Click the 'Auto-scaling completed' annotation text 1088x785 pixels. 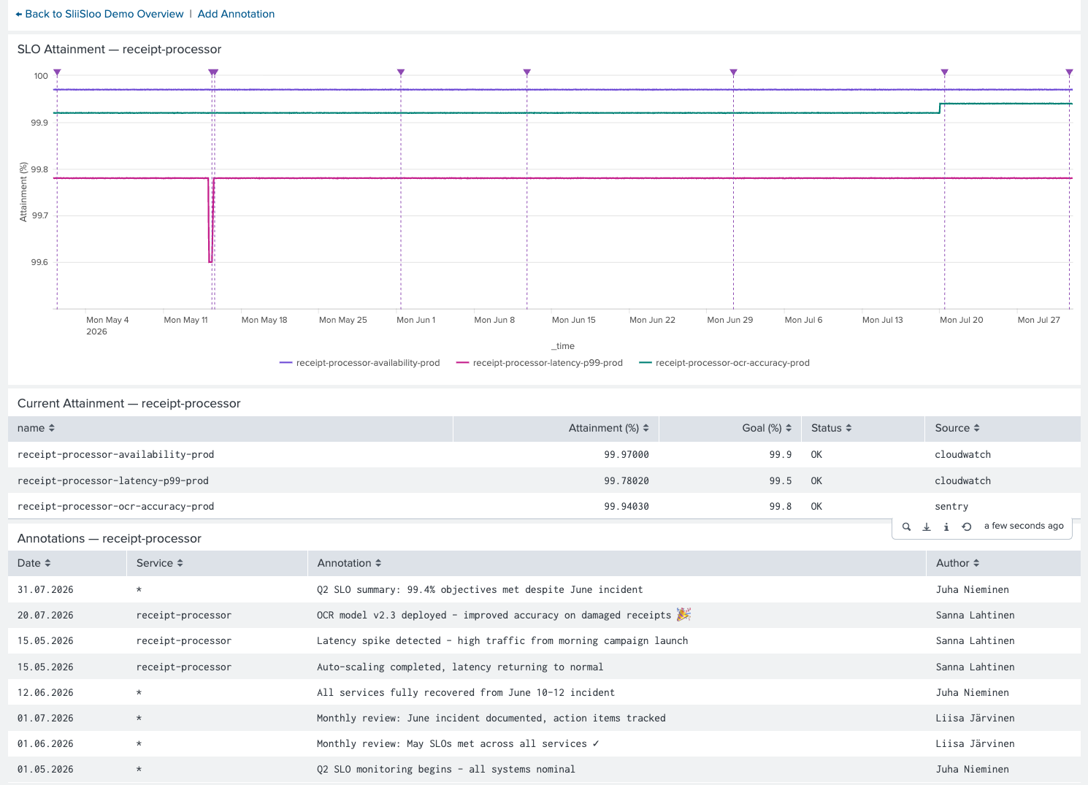pos(460,667)
